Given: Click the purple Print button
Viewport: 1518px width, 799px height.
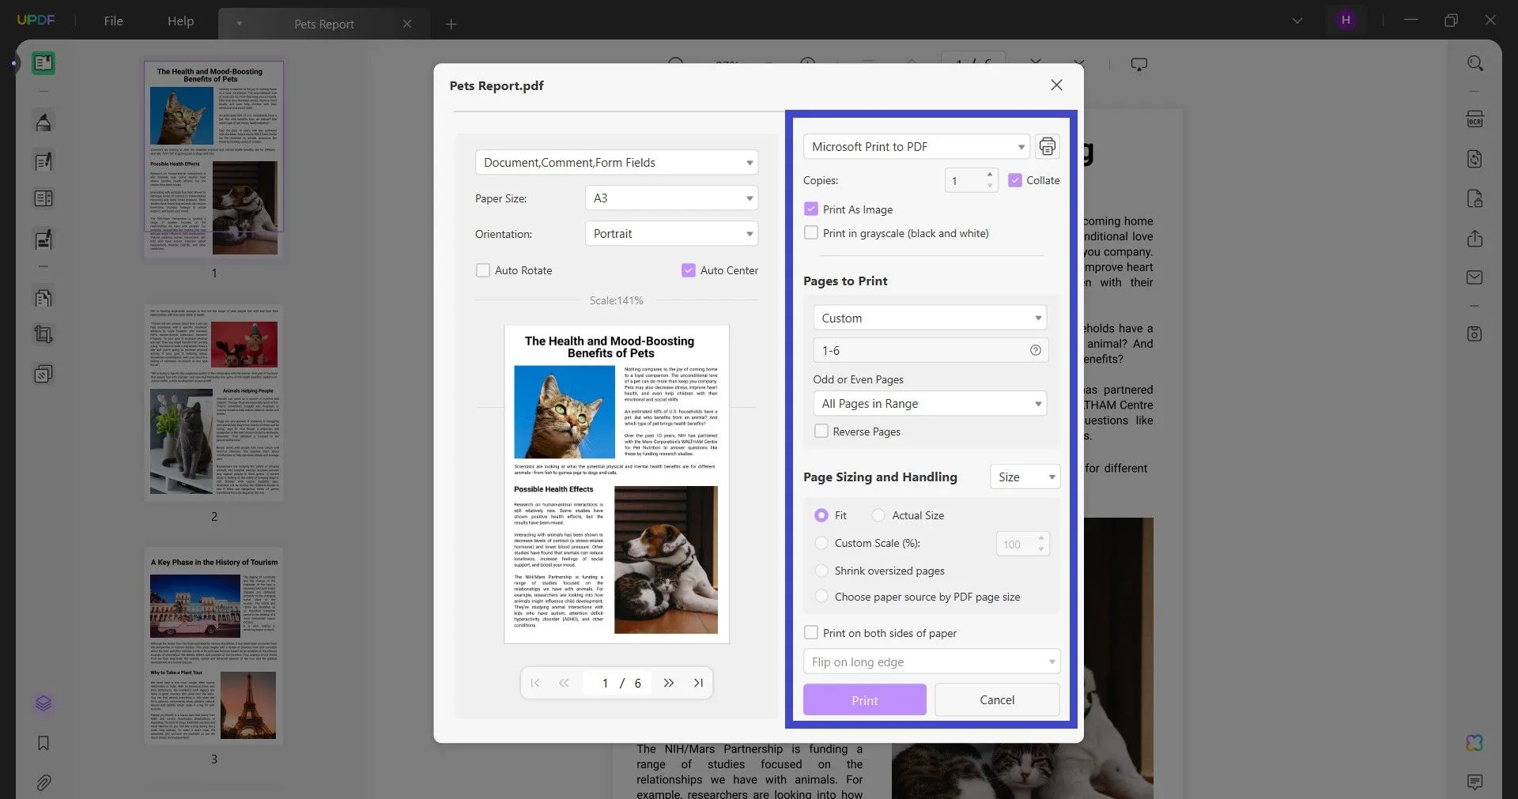Looking at the screenshot, I should point(865,700).
